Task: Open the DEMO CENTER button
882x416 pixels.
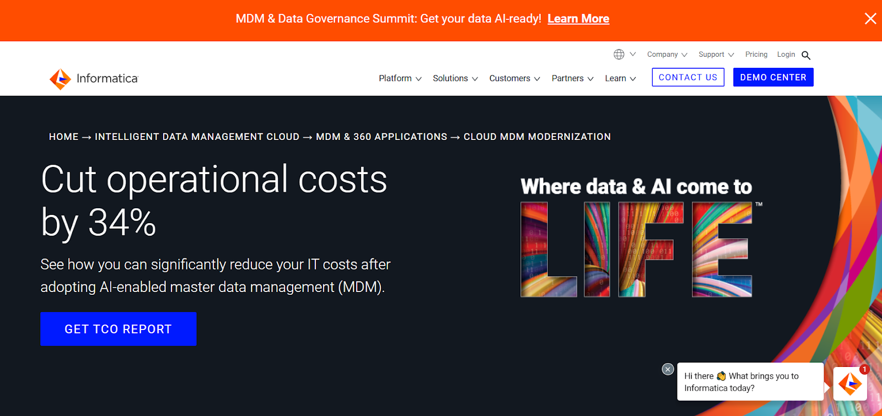Action: pos(773,77)
